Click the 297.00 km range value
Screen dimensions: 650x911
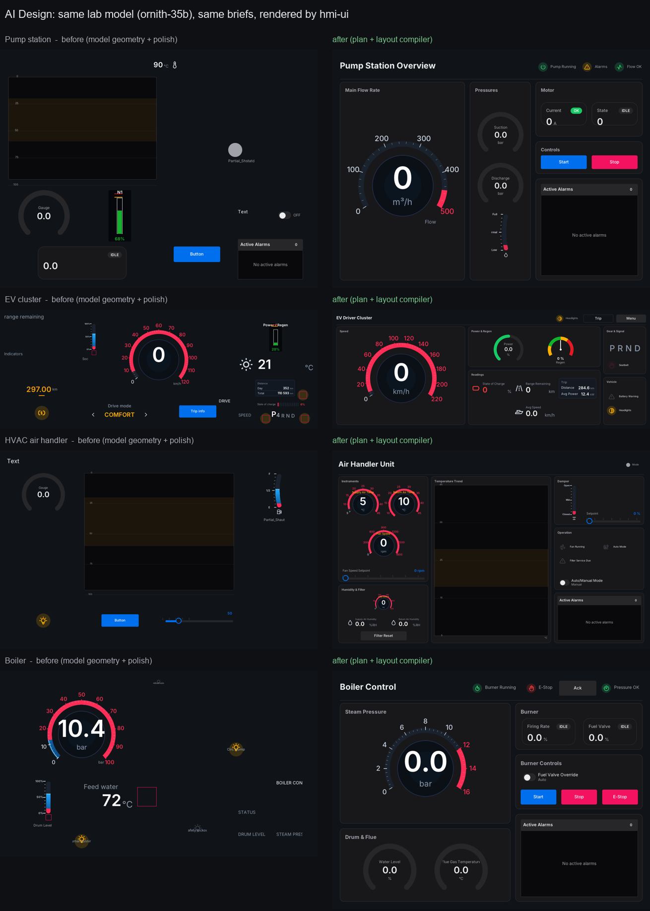click(x=42, y=390)
